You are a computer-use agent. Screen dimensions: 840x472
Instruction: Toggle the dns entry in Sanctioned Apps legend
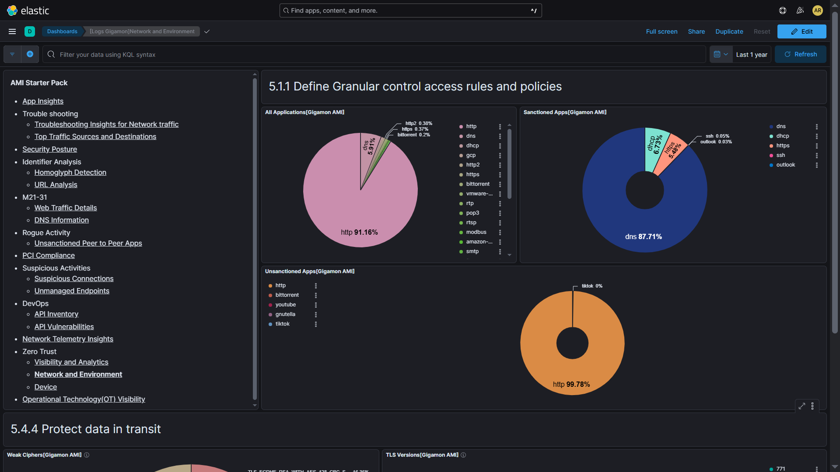click(x=781, y=126)
